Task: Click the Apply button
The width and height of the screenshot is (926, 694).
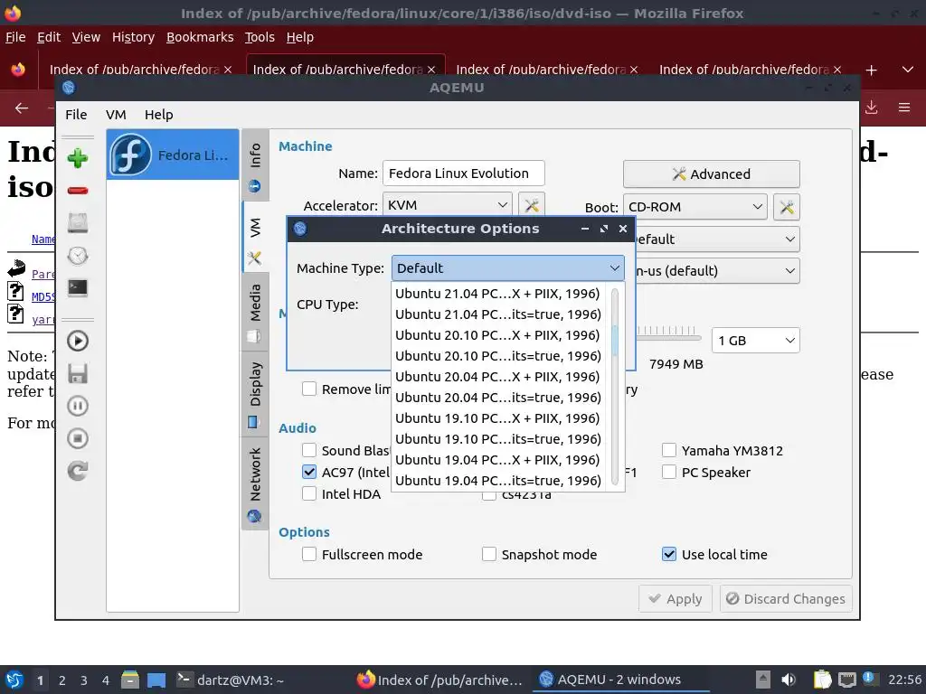Action: [x=675, y=599]
